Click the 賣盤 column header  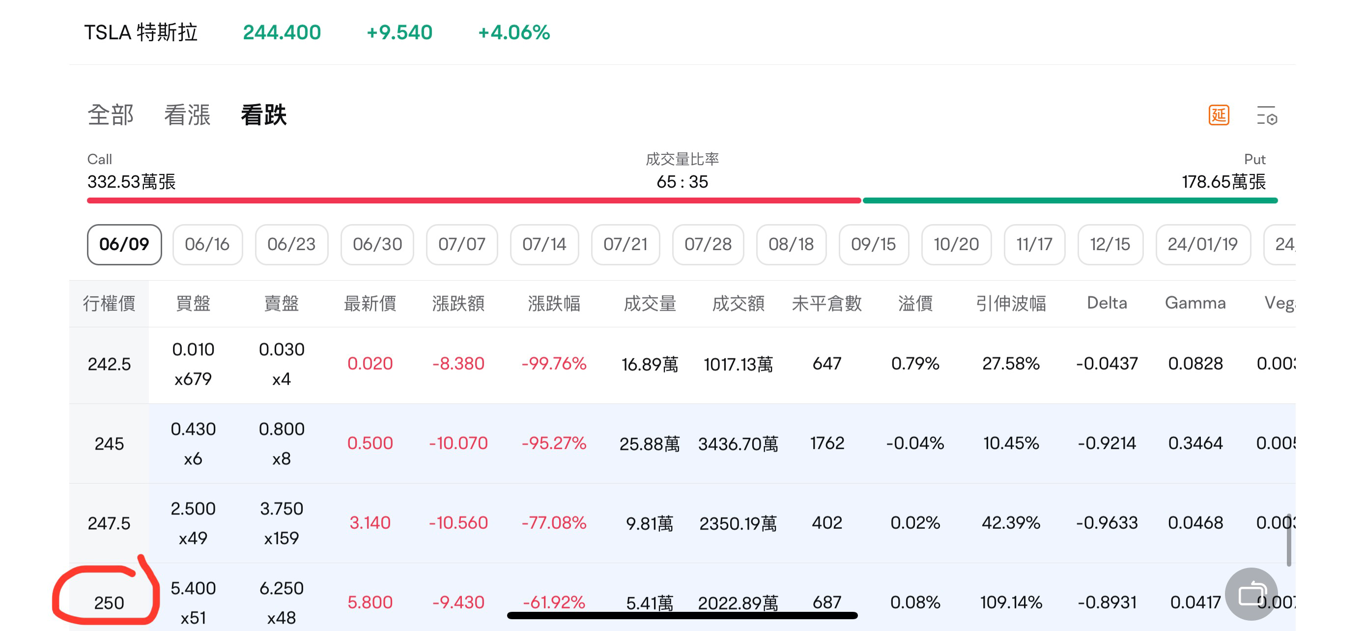pos(282,304)
